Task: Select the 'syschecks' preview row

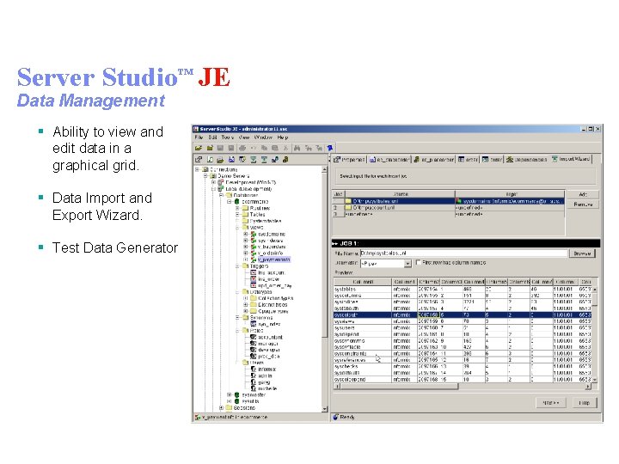Action: click(463, 367)
